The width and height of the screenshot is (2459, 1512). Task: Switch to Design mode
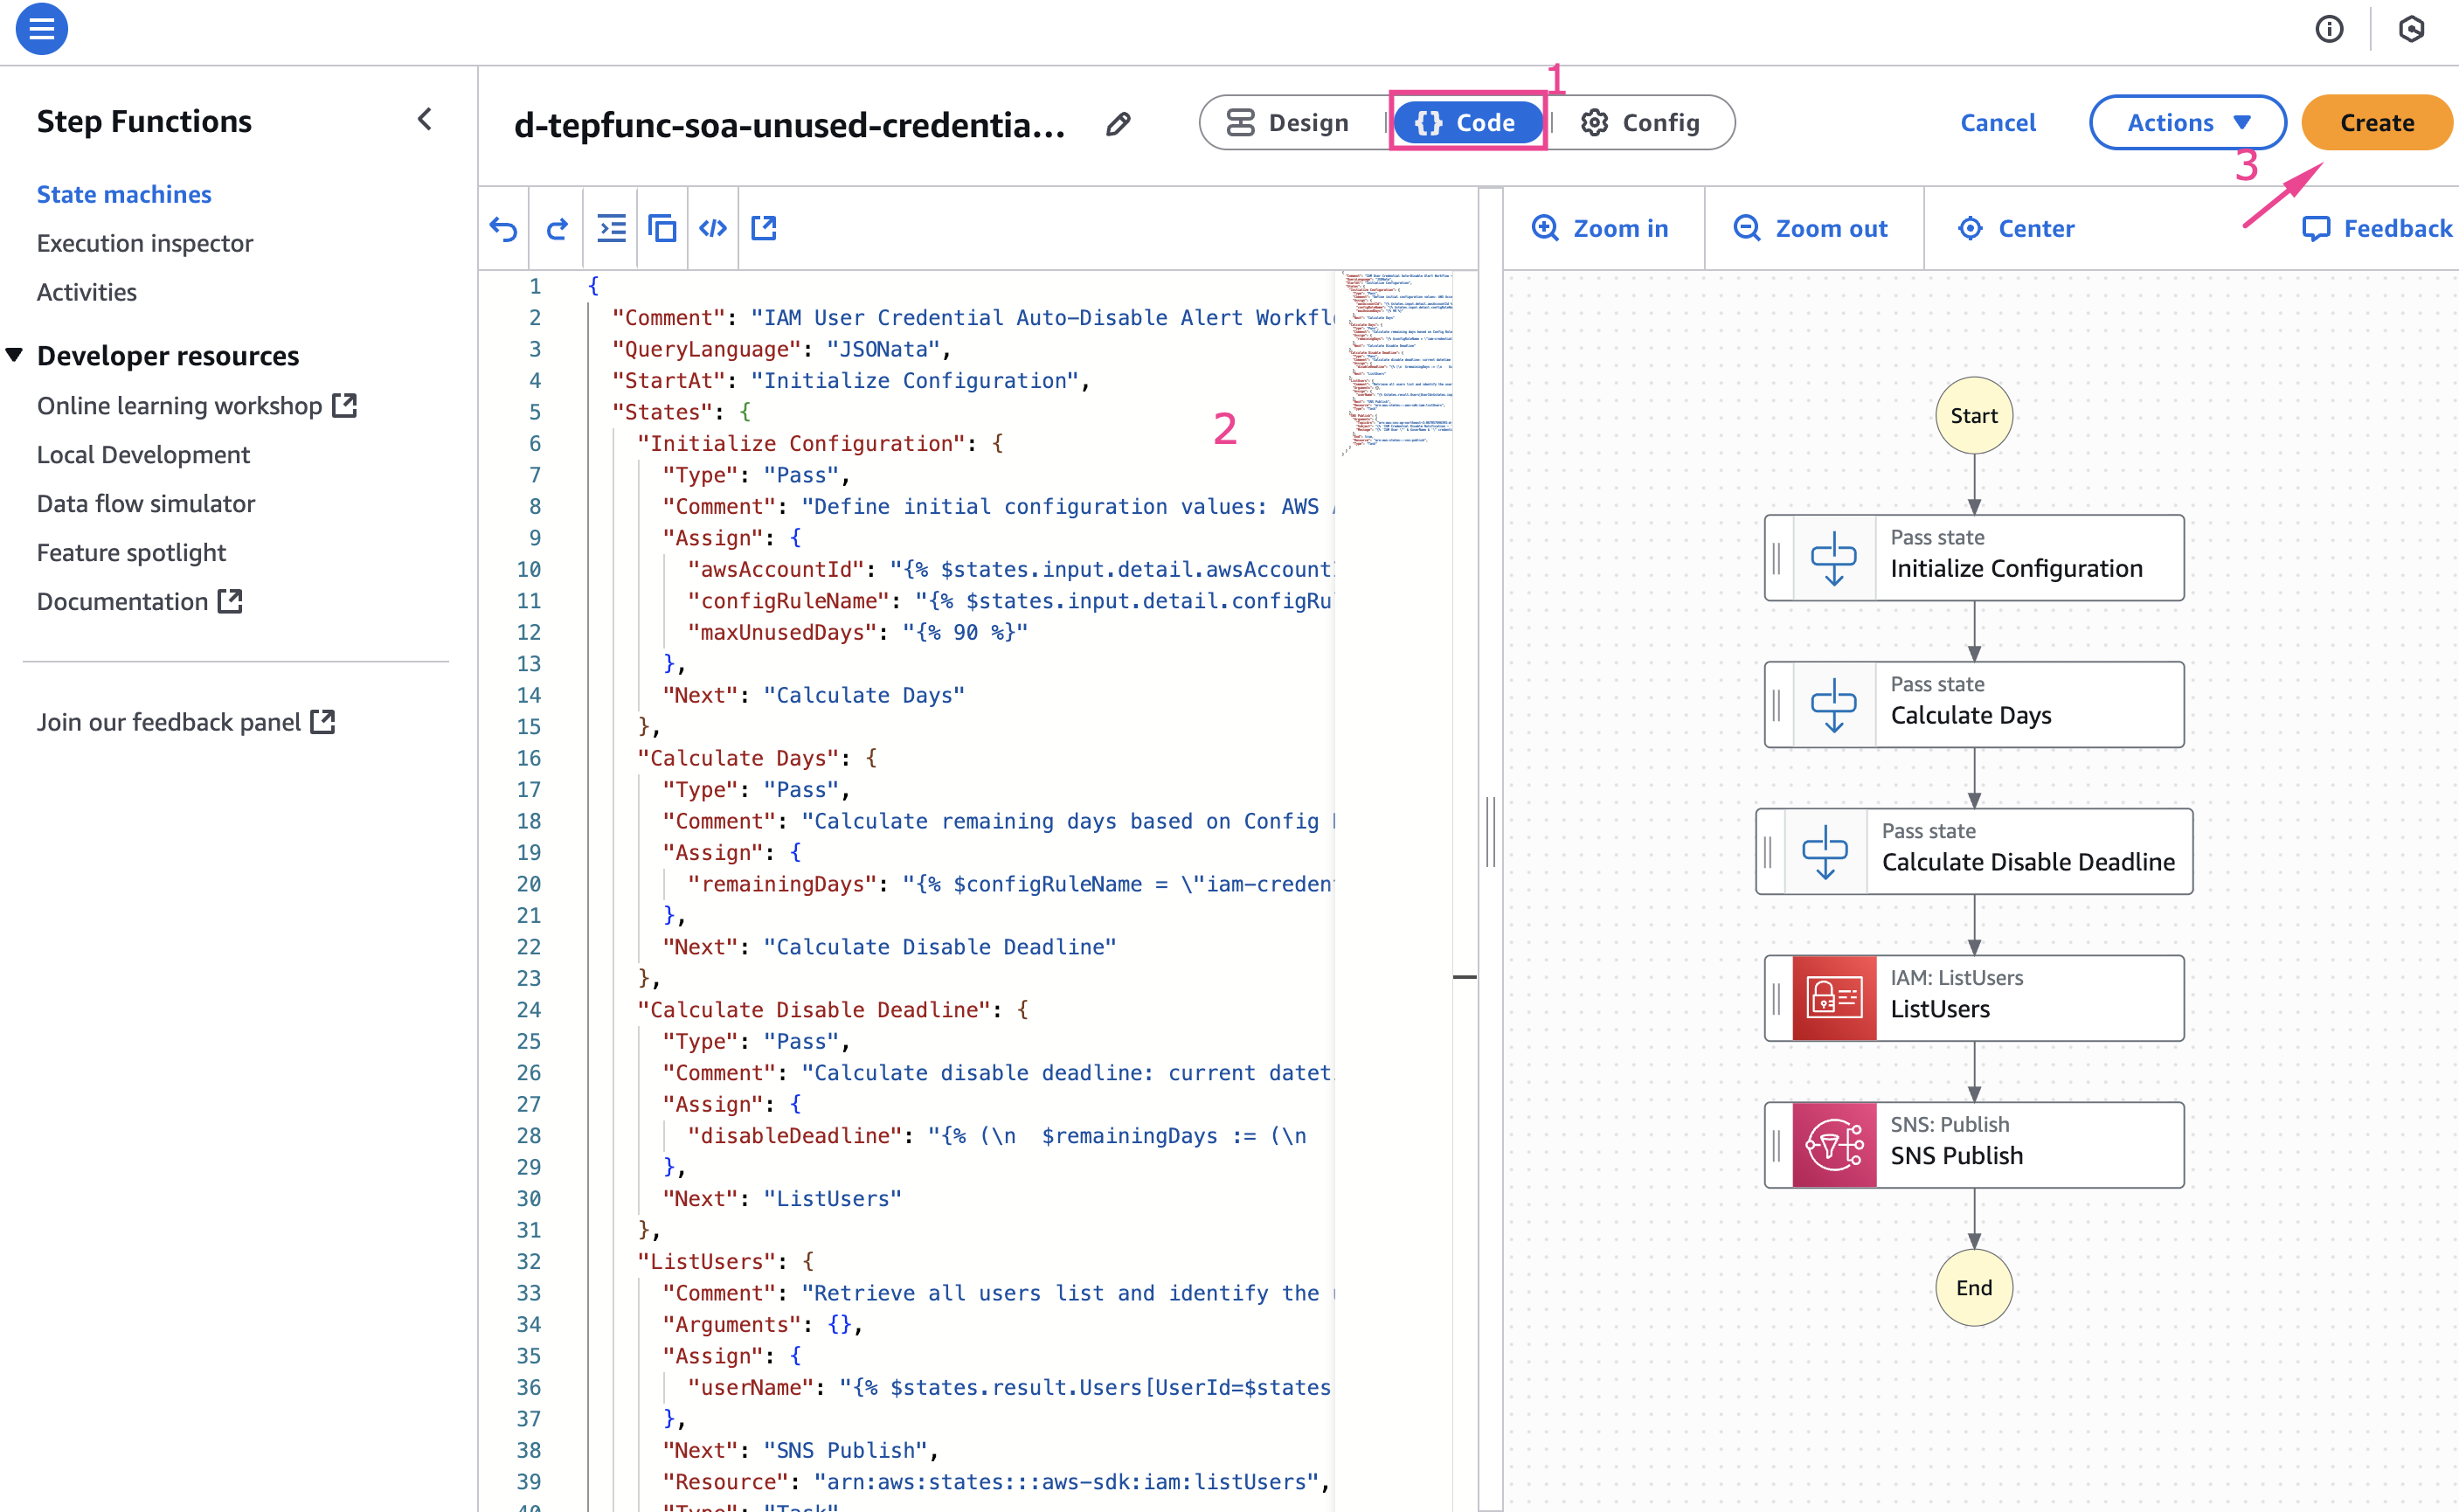1288,123
